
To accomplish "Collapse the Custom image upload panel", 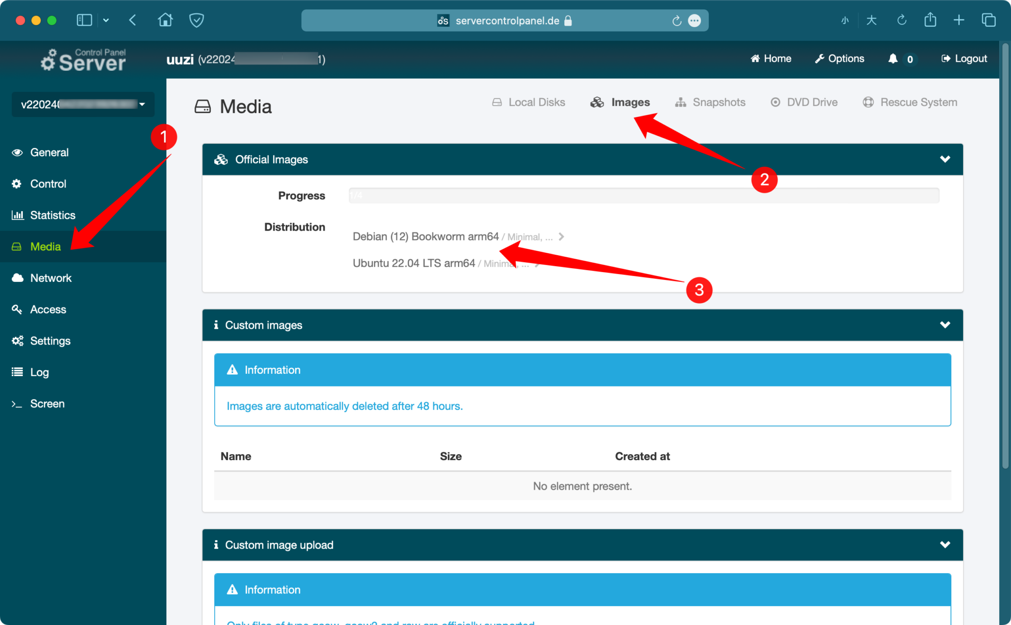I will tap(945, 545).
